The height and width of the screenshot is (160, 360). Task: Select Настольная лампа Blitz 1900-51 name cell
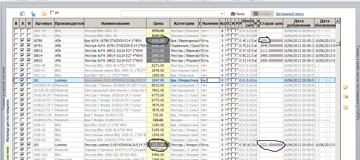[115, 70]
